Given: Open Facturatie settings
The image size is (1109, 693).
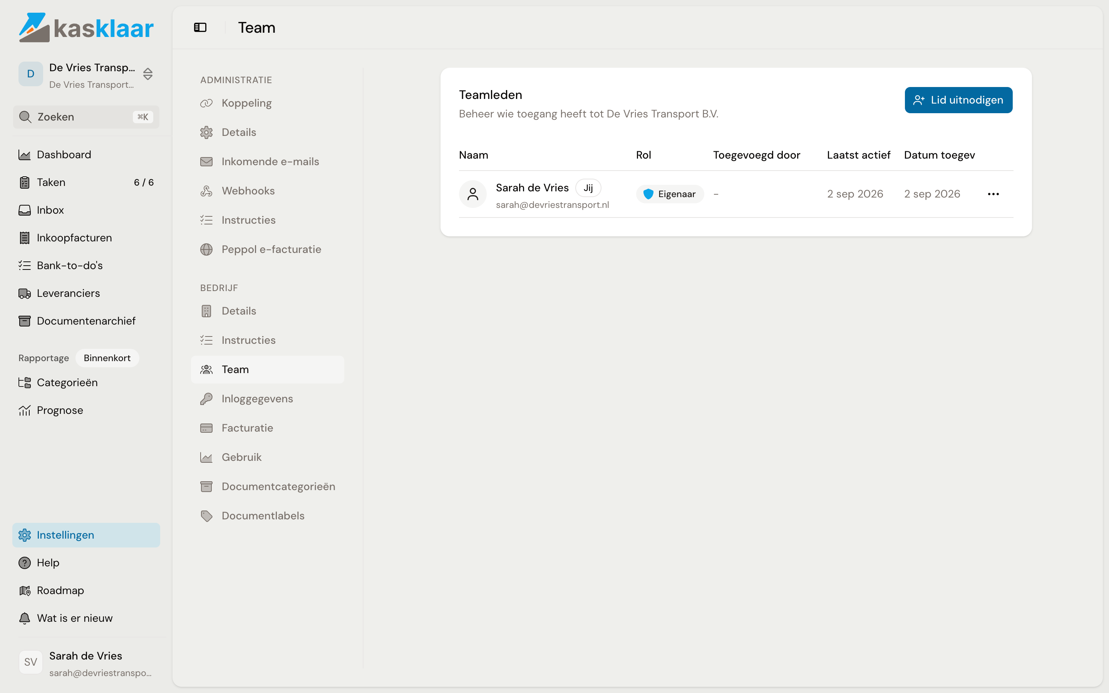Looking at the screenshot, I should (268, 428).
